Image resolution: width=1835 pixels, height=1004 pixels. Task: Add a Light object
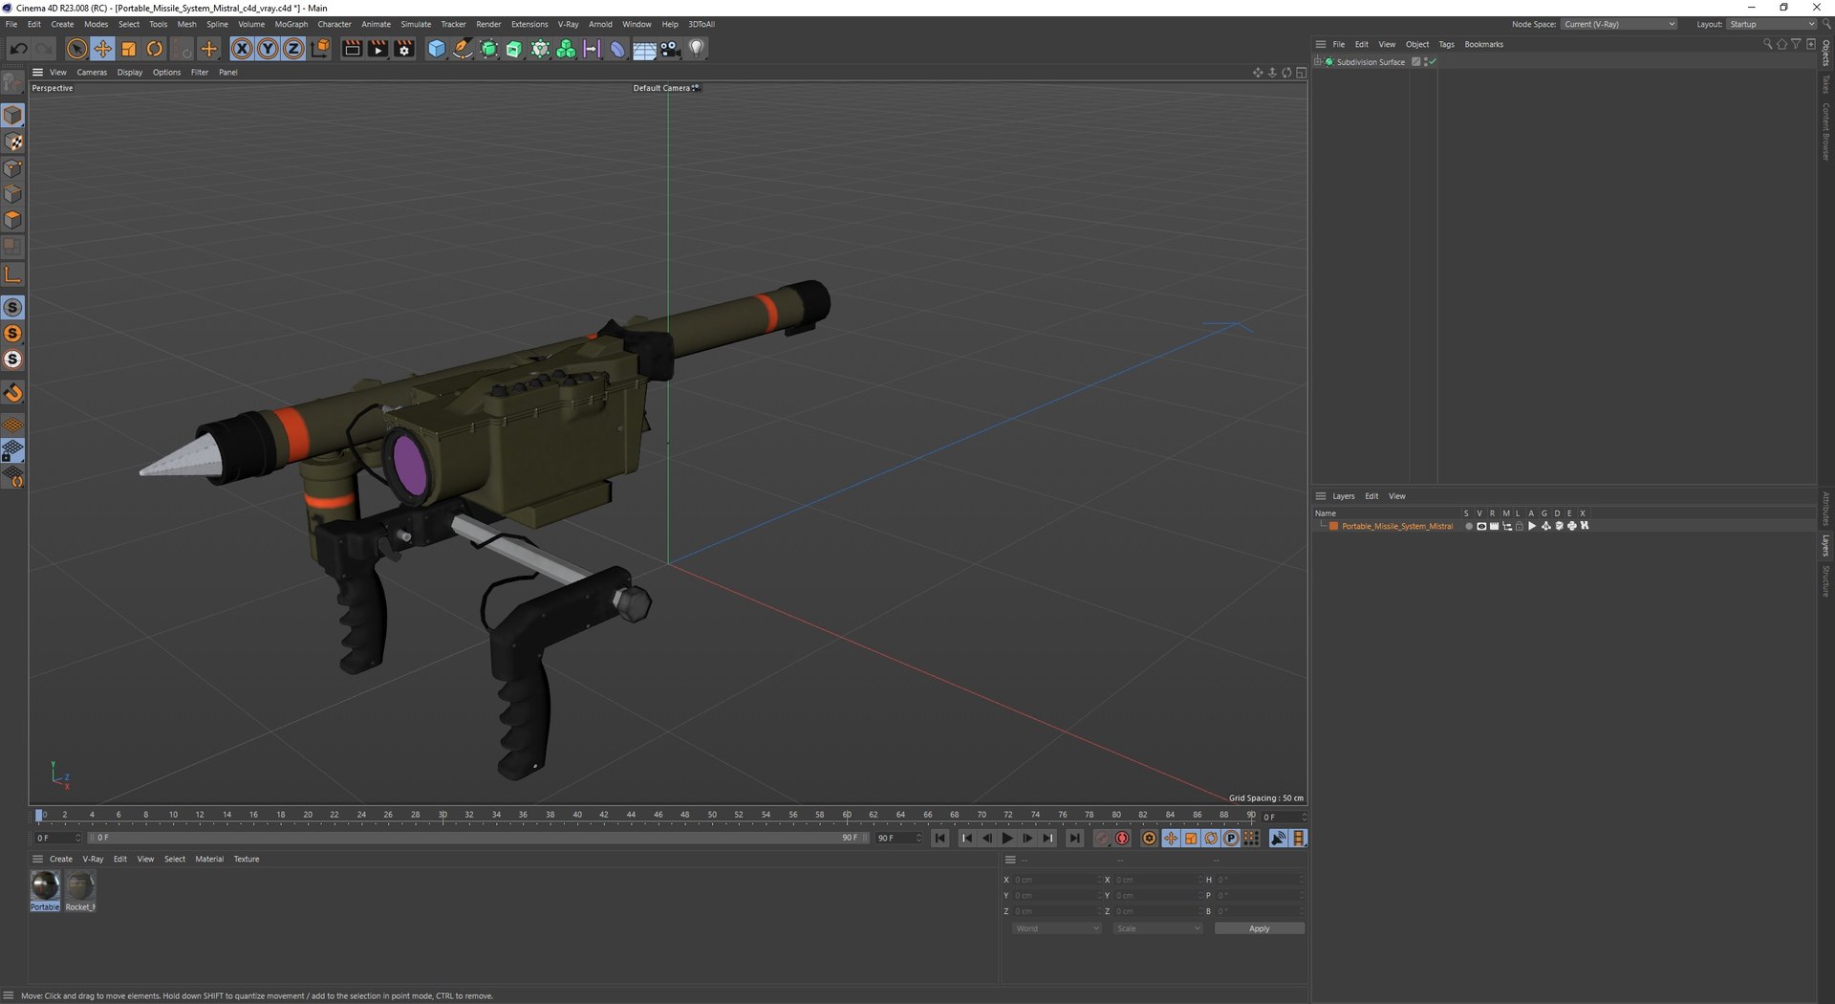tap(697, 49)
